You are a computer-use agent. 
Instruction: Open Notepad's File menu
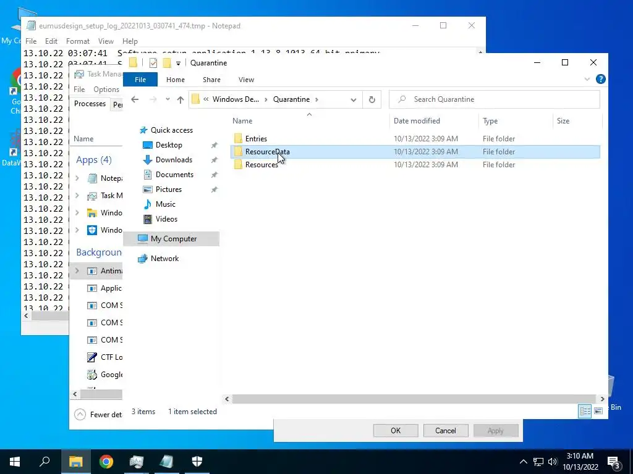[x=31, y=41]
